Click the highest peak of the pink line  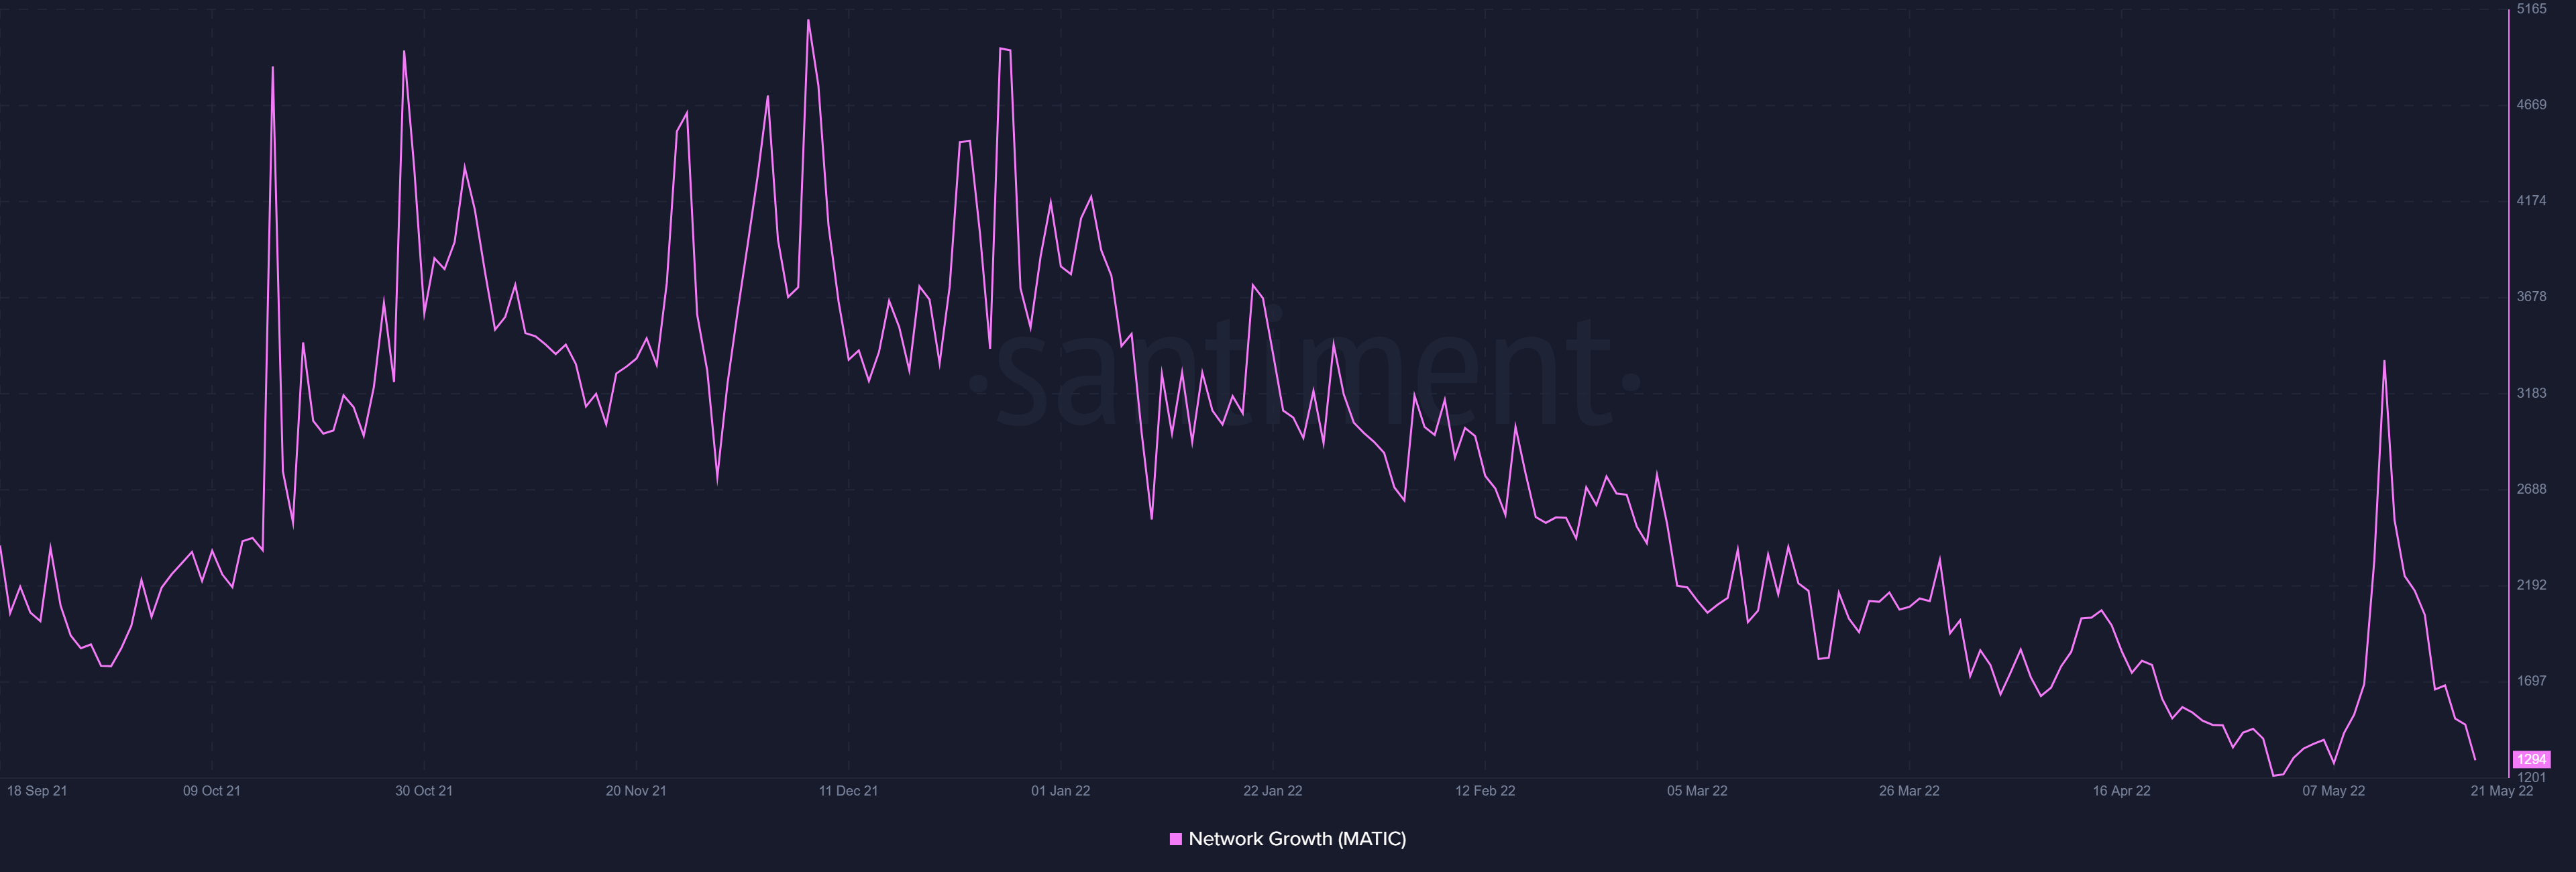tap(808, 21)
